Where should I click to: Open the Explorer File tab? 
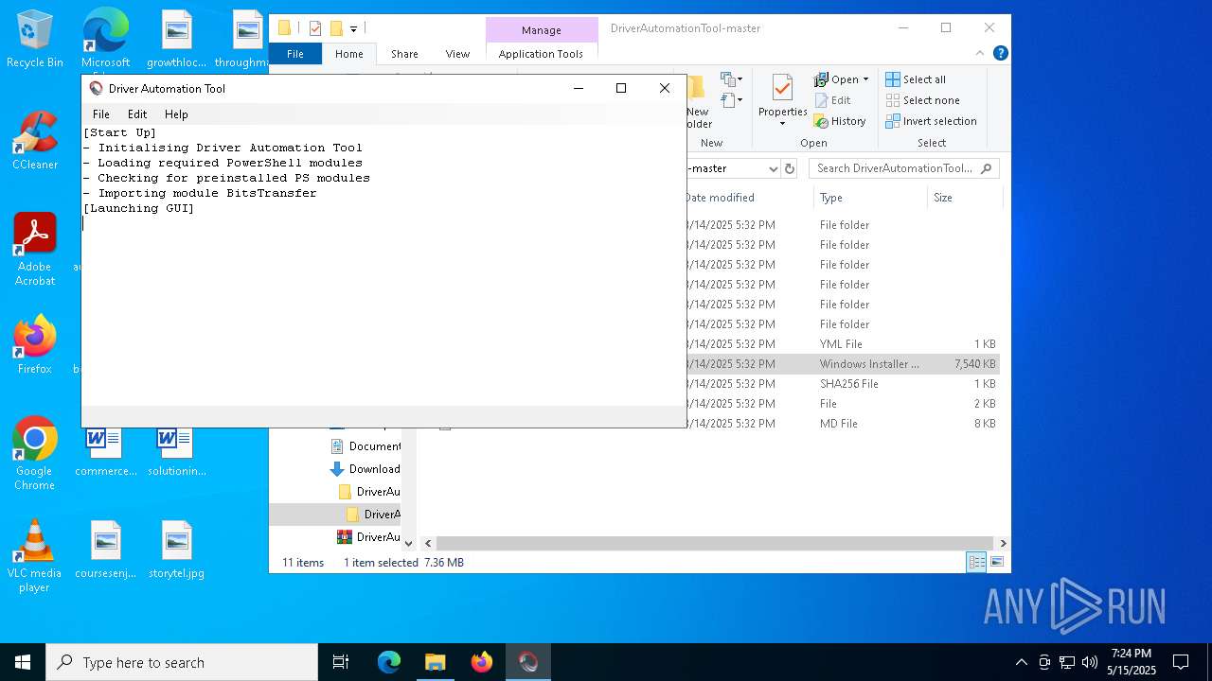[295, 54]
